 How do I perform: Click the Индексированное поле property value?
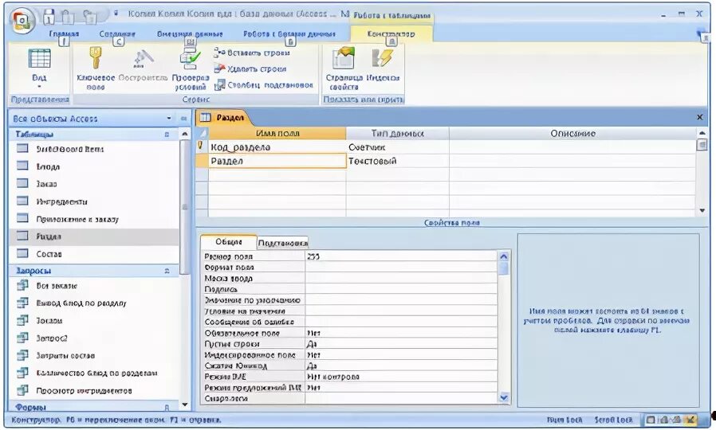pos(401,355)
